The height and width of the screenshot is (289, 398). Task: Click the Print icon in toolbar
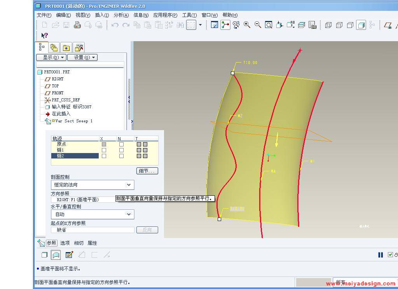pos(77,25)
